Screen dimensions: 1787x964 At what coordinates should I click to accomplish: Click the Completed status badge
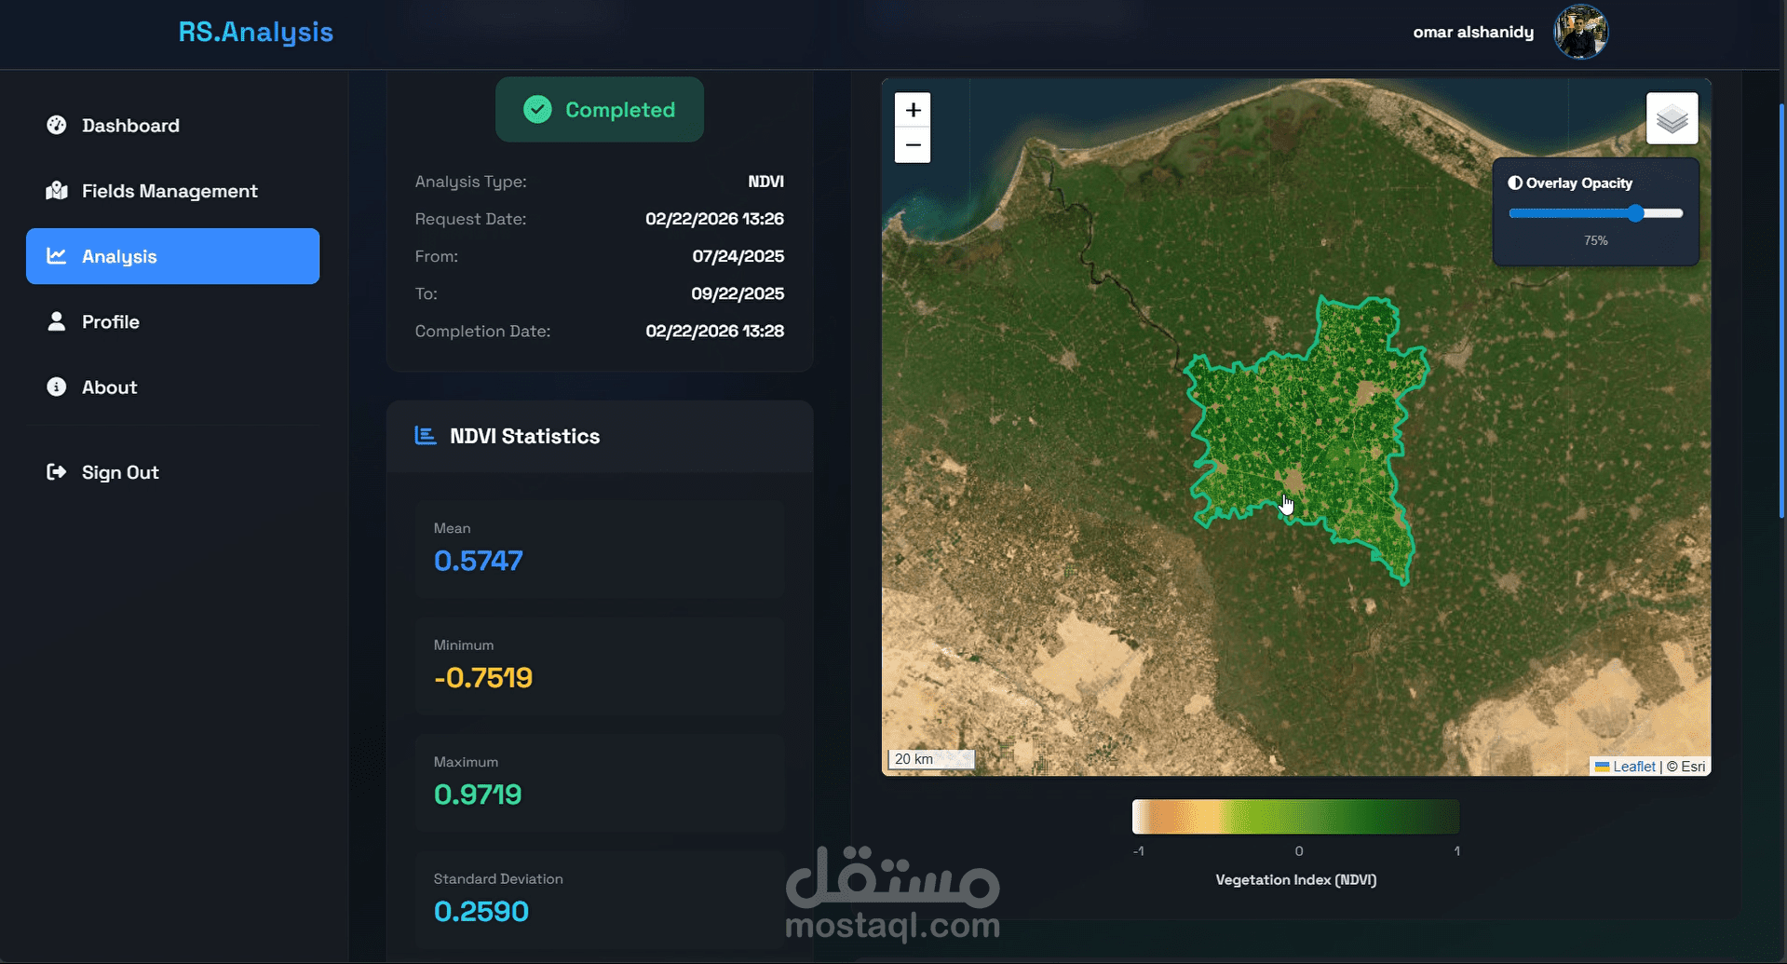click(600, 110)
